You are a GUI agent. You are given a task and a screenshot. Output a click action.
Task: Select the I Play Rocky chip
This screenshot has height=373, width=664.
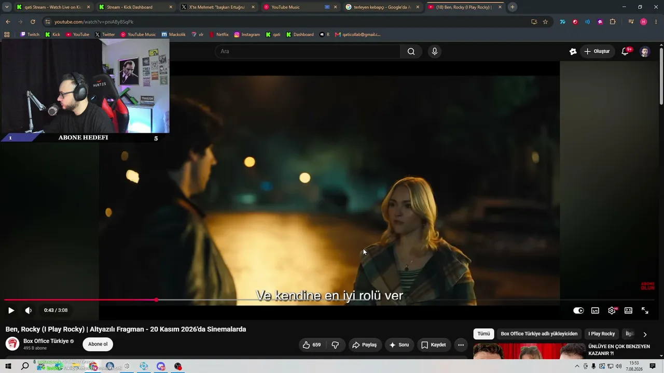point(602,334)
